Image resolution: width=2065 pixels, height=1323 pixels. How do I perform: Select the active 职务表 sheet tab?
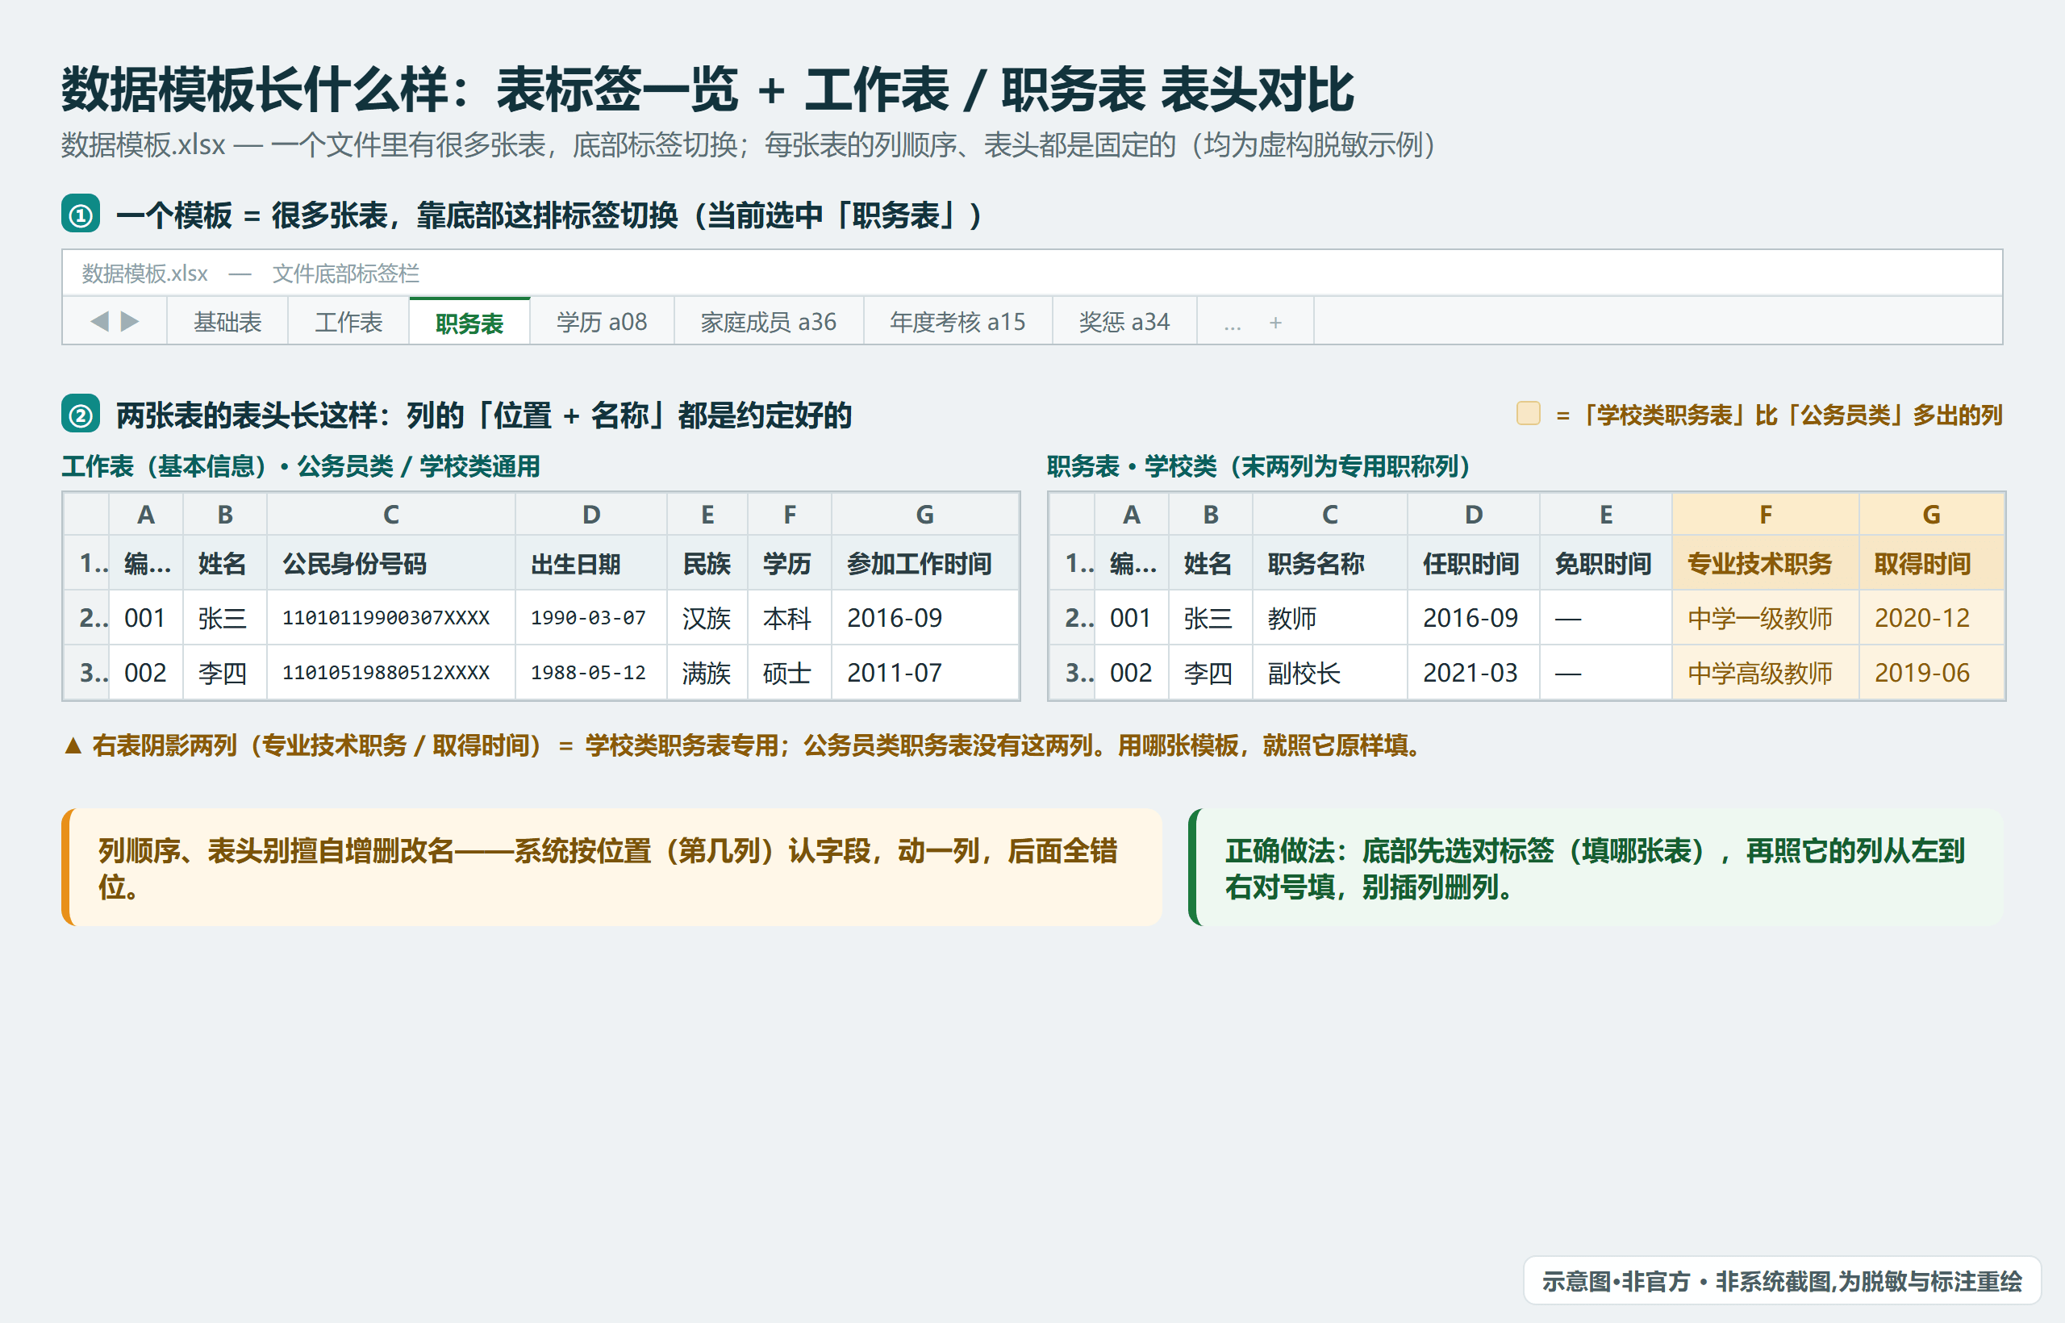(x=469, y=322)
